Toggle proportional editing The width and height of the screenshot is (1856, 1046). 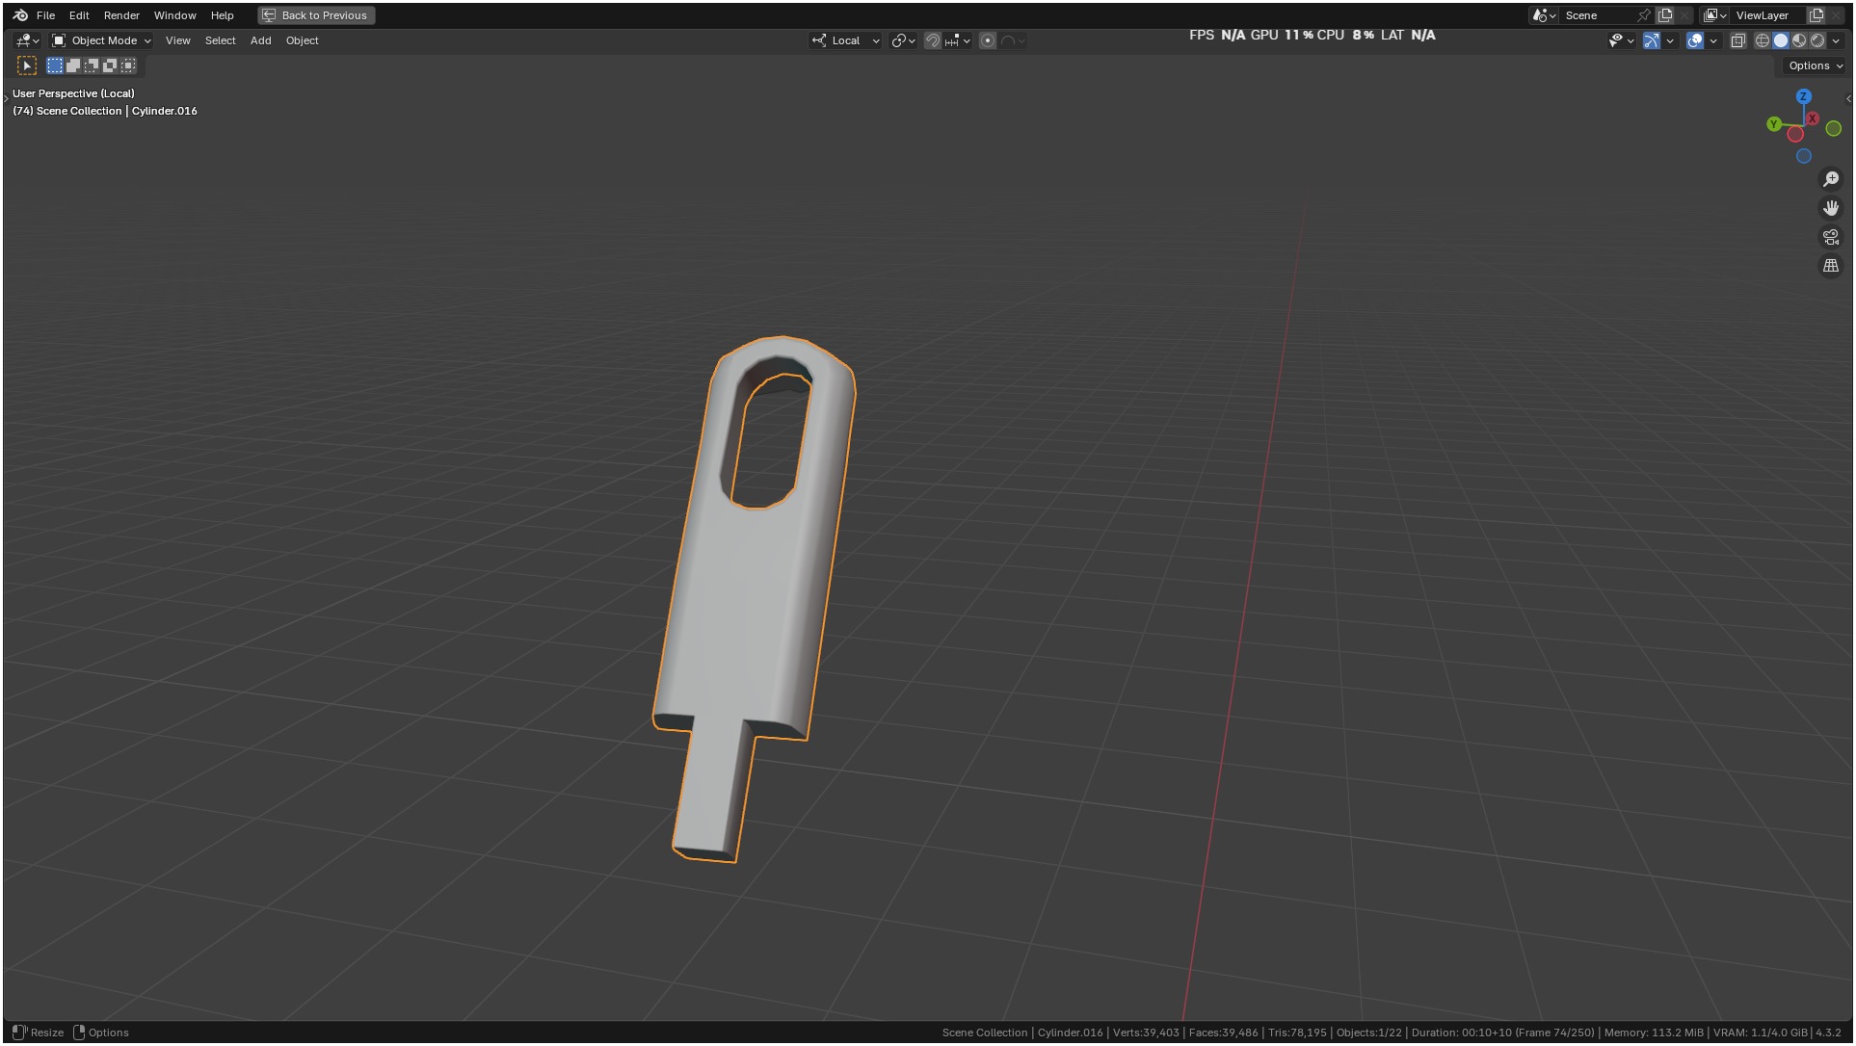pos(988,40)
